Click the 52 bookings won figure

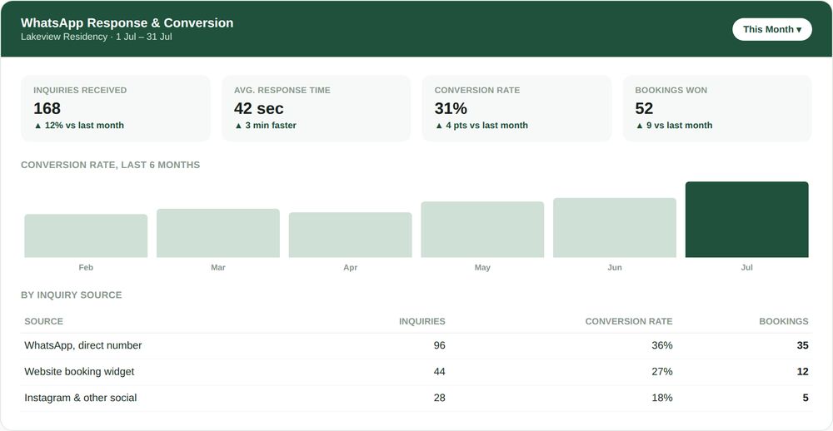644,108
